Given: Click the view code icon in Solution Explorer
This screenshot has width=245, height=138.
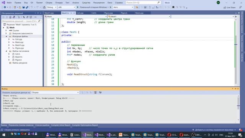Looking at the screenshot, I should [36, 17].
